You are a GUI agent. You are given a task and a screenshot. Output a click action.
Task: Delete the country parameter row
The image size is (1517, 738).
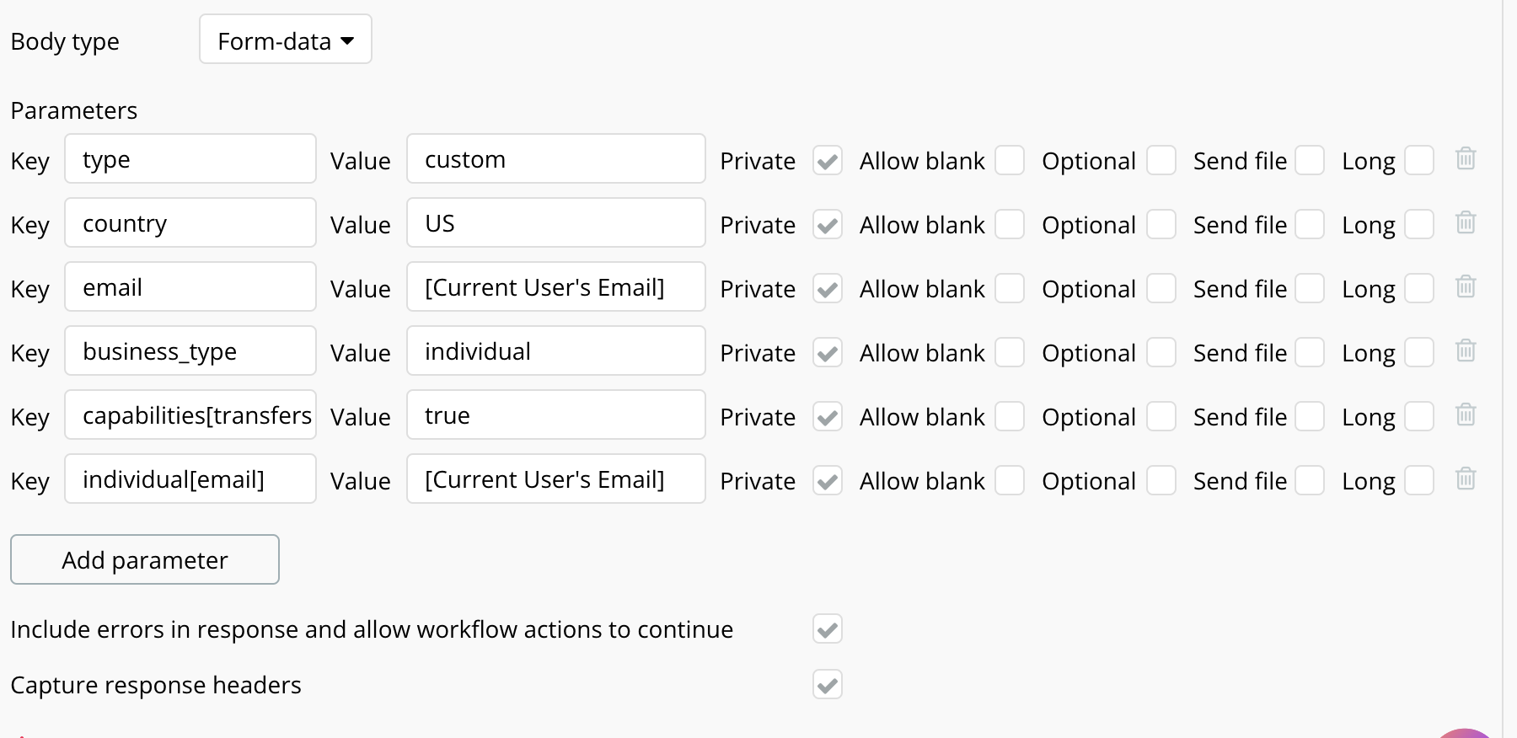(1466, 222)
